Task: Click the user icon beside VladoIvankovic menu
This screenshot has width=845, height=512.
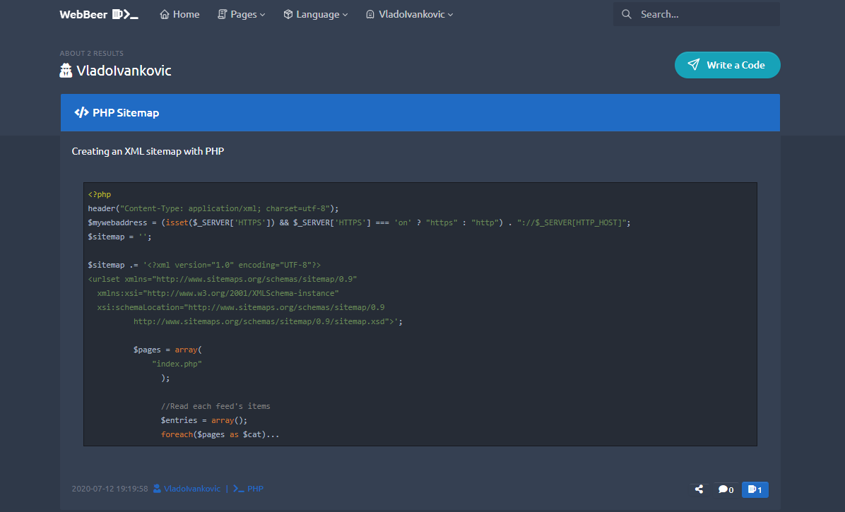Action: 369,13
